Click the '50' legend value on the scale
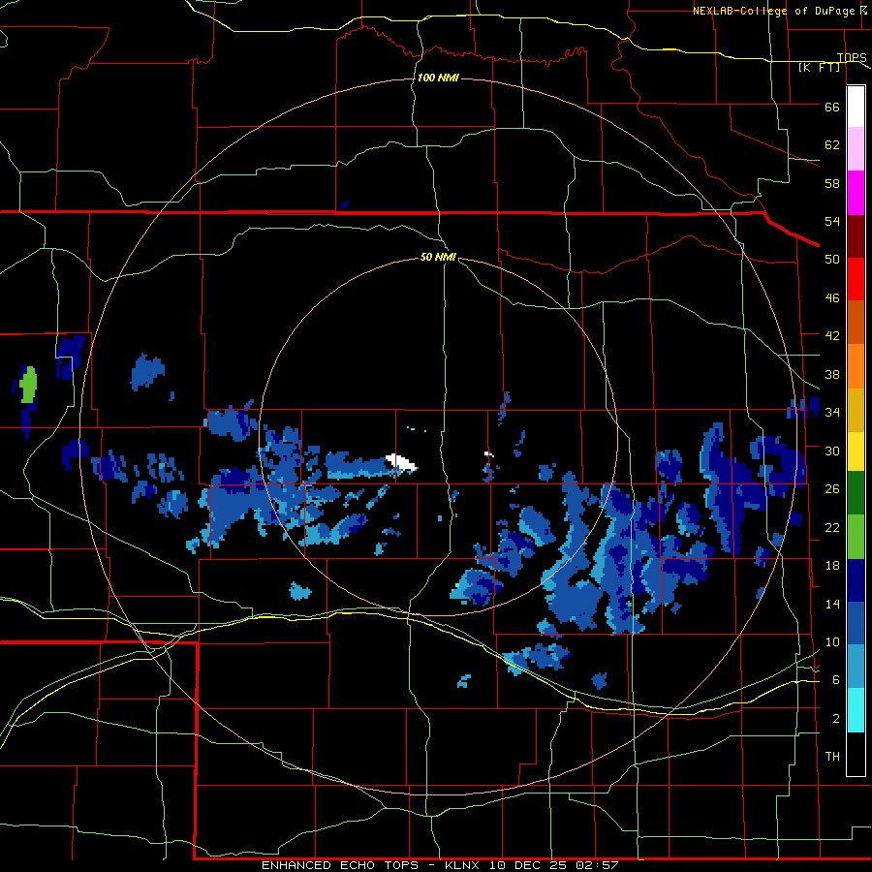The width and height of the screenshot is (872, 872). 832,259
